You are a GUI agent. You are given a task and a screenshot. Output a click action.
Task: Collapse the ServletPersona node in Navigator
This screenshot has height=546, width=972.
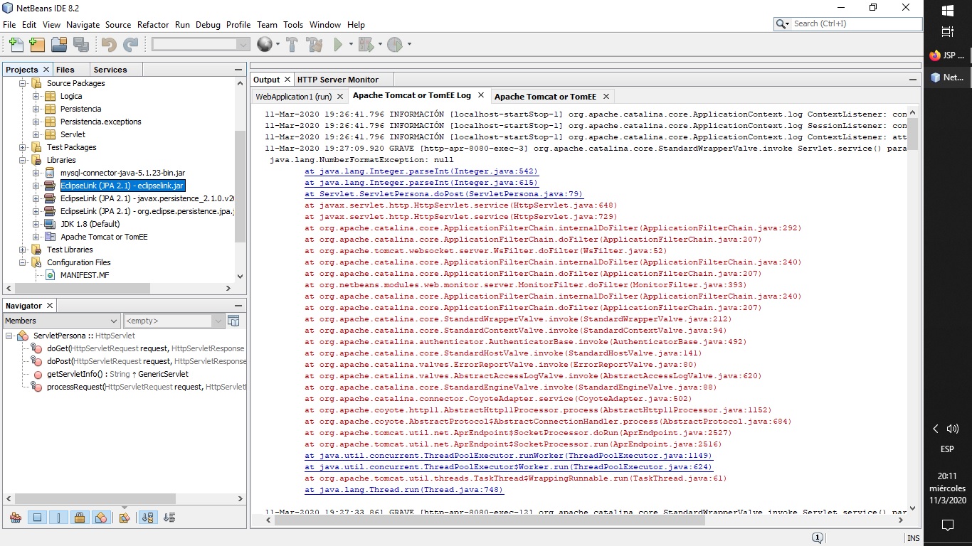coord(9,336)
